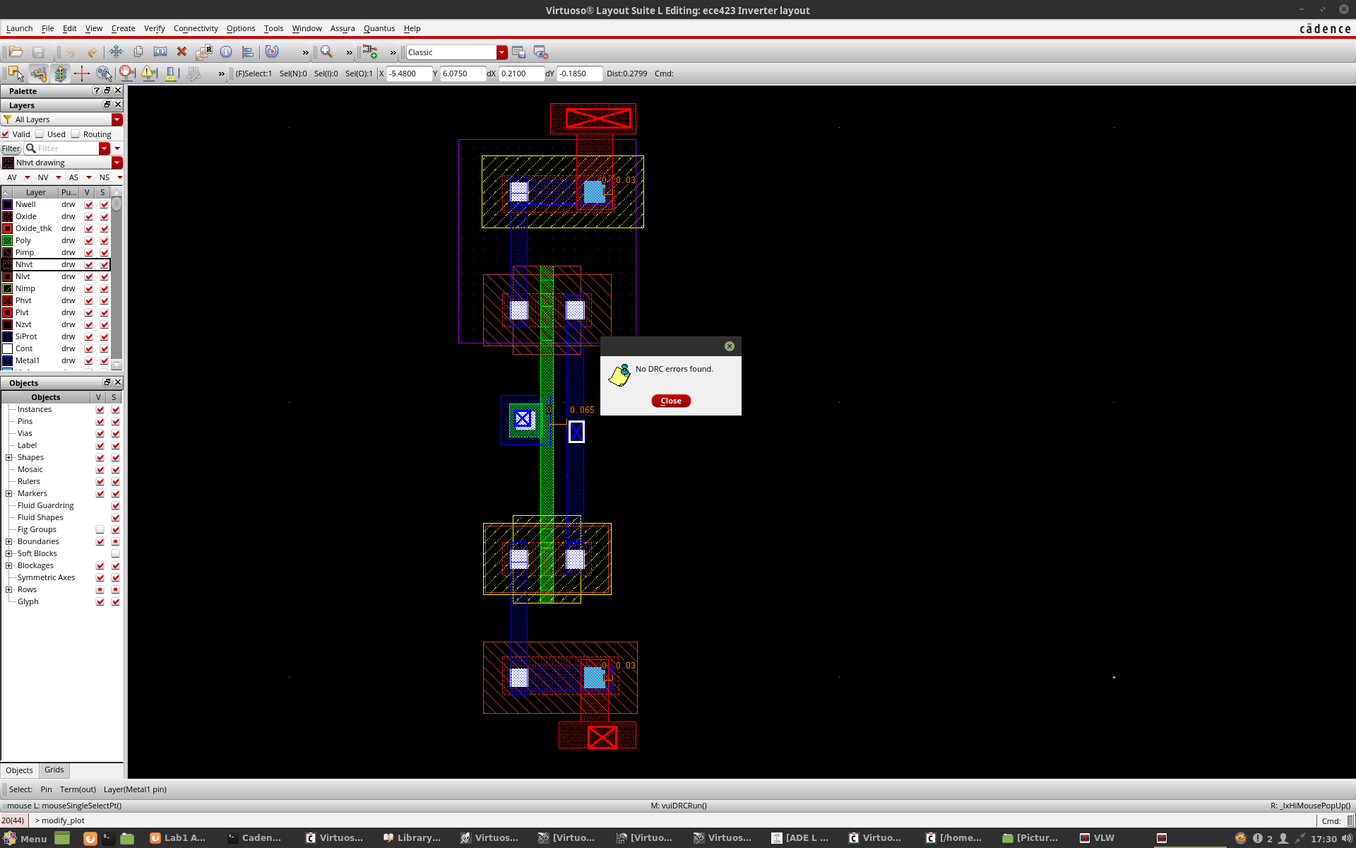Click the Filter button in Layers panel
1356x848 pixels.
11,148
